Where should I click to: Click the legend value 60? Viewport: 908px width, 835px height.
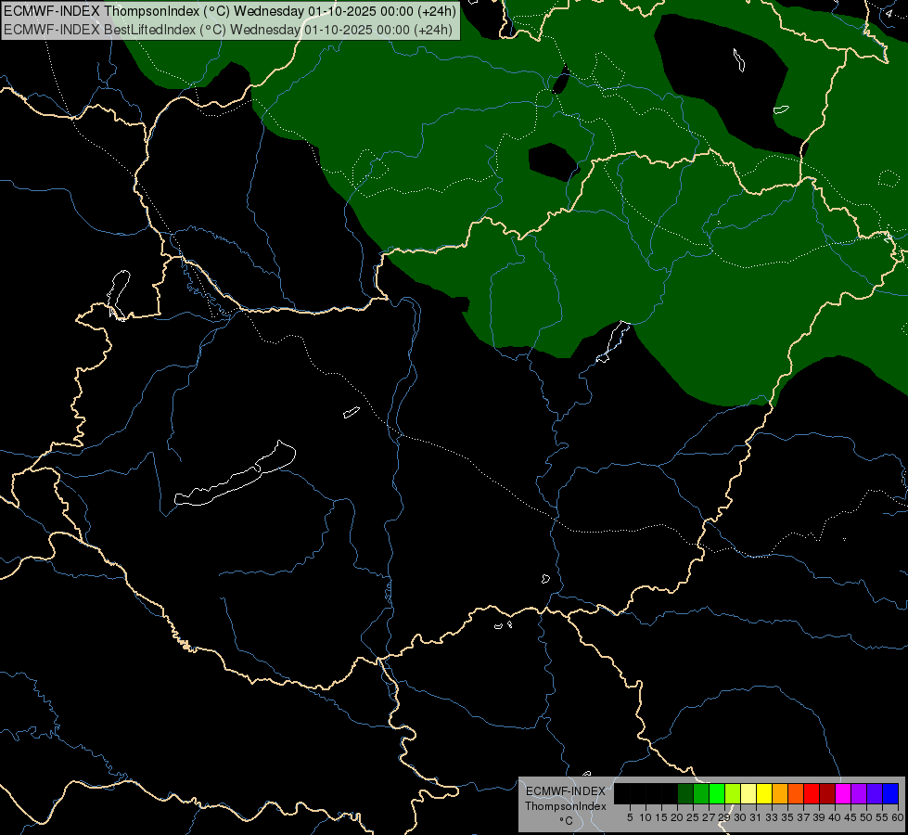(898, 817)
